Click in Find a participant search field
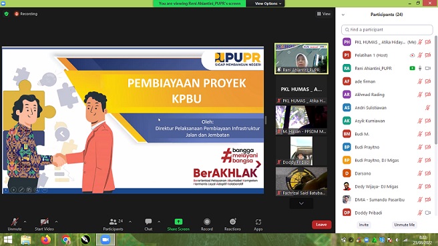Image resolution: width=438 pixels, height=246 pixels. [x=387, y=29]
